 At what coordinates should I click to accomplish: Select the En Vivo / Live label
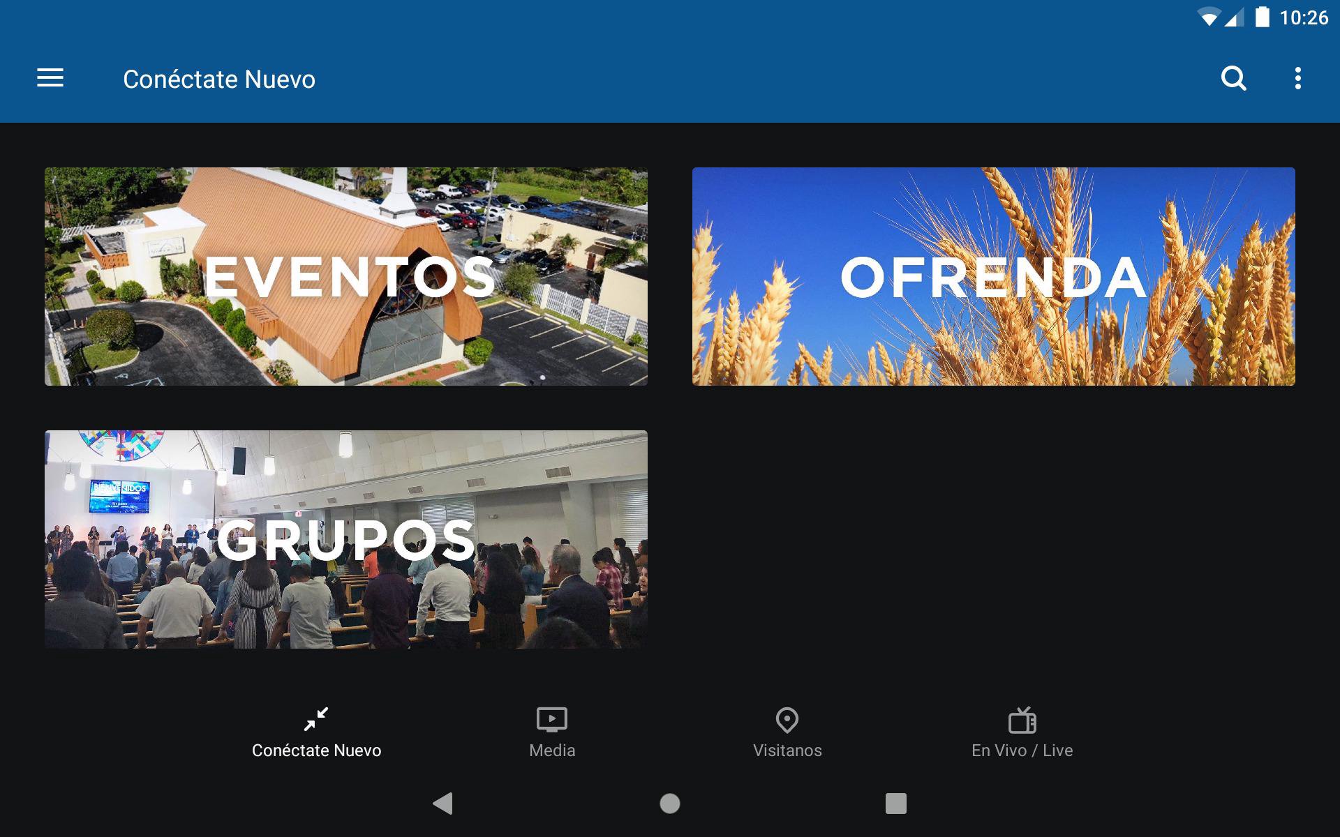pyautogui.click(x=1022, y=751)
